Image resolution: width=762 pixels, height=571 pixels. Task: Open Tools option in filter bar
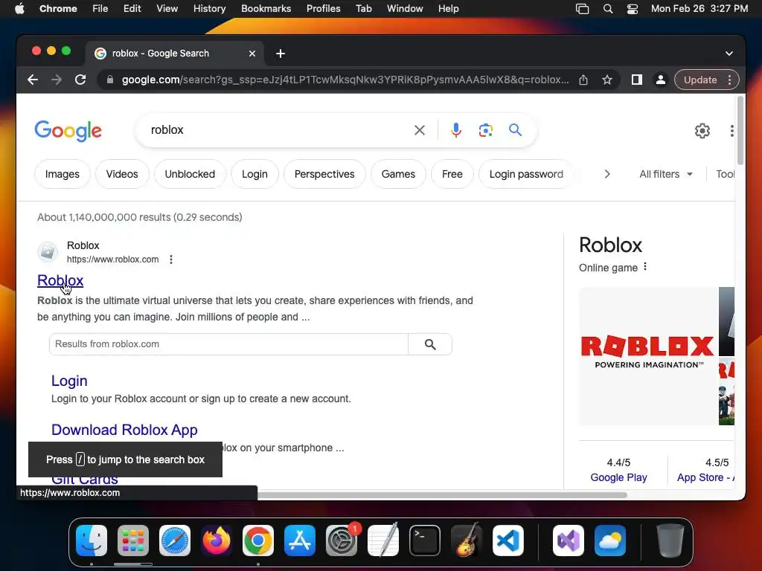point(725,174)
